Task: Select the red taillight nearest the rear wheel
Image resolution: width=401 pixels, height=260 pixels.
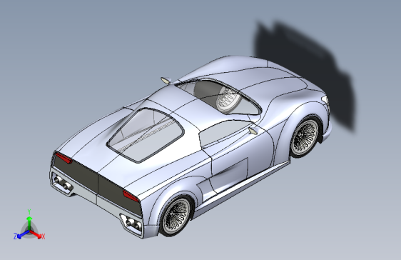Action: tap(131, 196)
